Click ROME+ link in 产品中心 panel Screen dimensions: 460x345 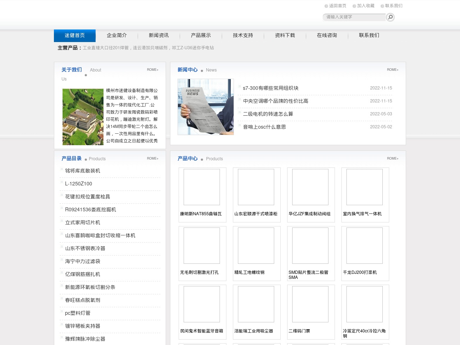pos(393,158)
